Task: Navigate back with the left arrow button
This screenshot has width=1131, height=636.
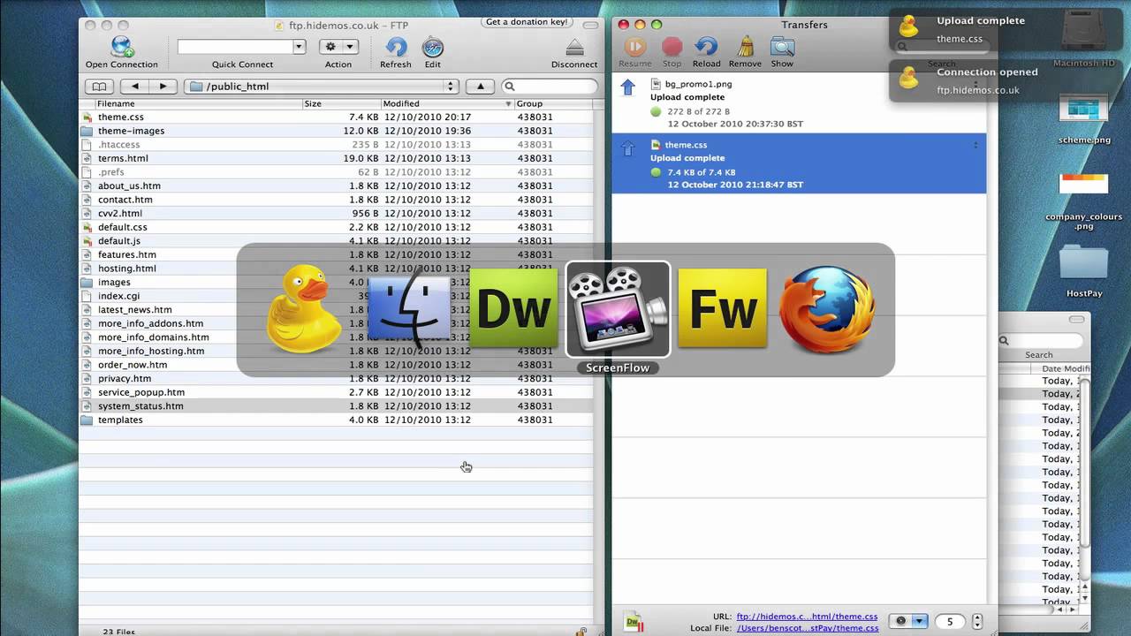Action: [x=134, y=86]
